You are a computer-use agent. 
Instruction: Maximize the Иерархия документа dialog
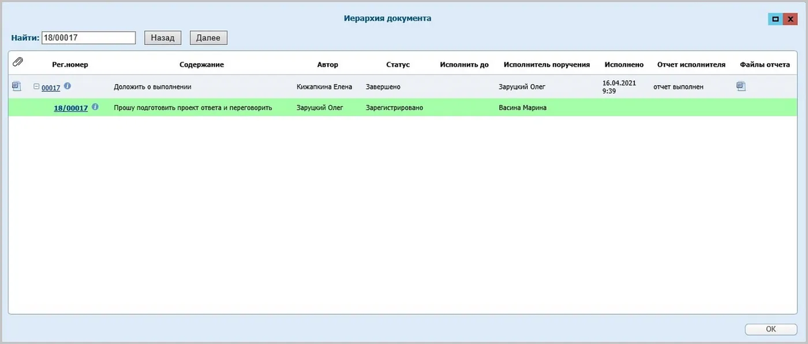(x=775, y=19)
